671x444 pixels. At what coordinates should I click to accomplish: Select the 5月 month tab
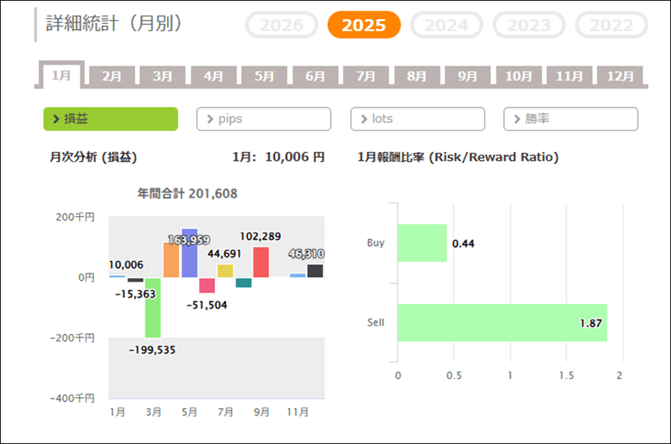(264, 76)
